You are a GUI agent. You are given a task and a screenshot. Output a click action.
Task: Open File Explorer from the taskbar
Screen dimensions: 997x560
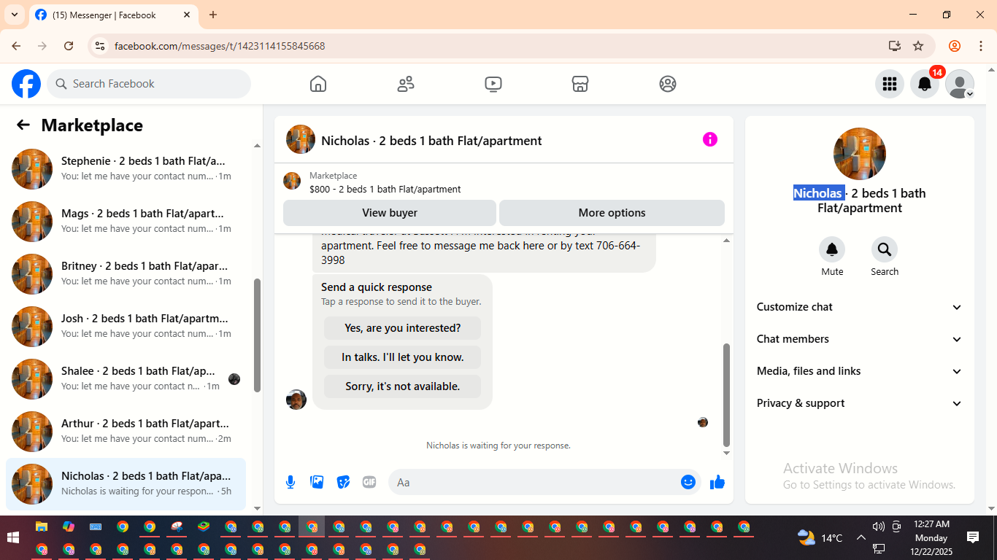(42, 526)
